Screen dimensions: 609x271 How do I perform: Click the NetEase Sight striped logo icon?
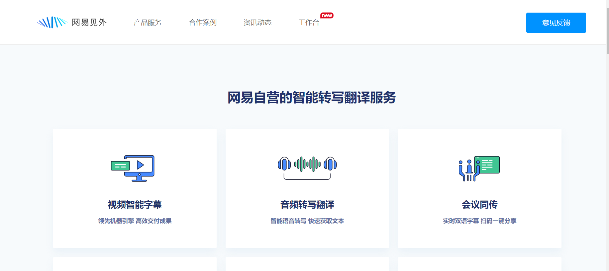coord(52,22)
